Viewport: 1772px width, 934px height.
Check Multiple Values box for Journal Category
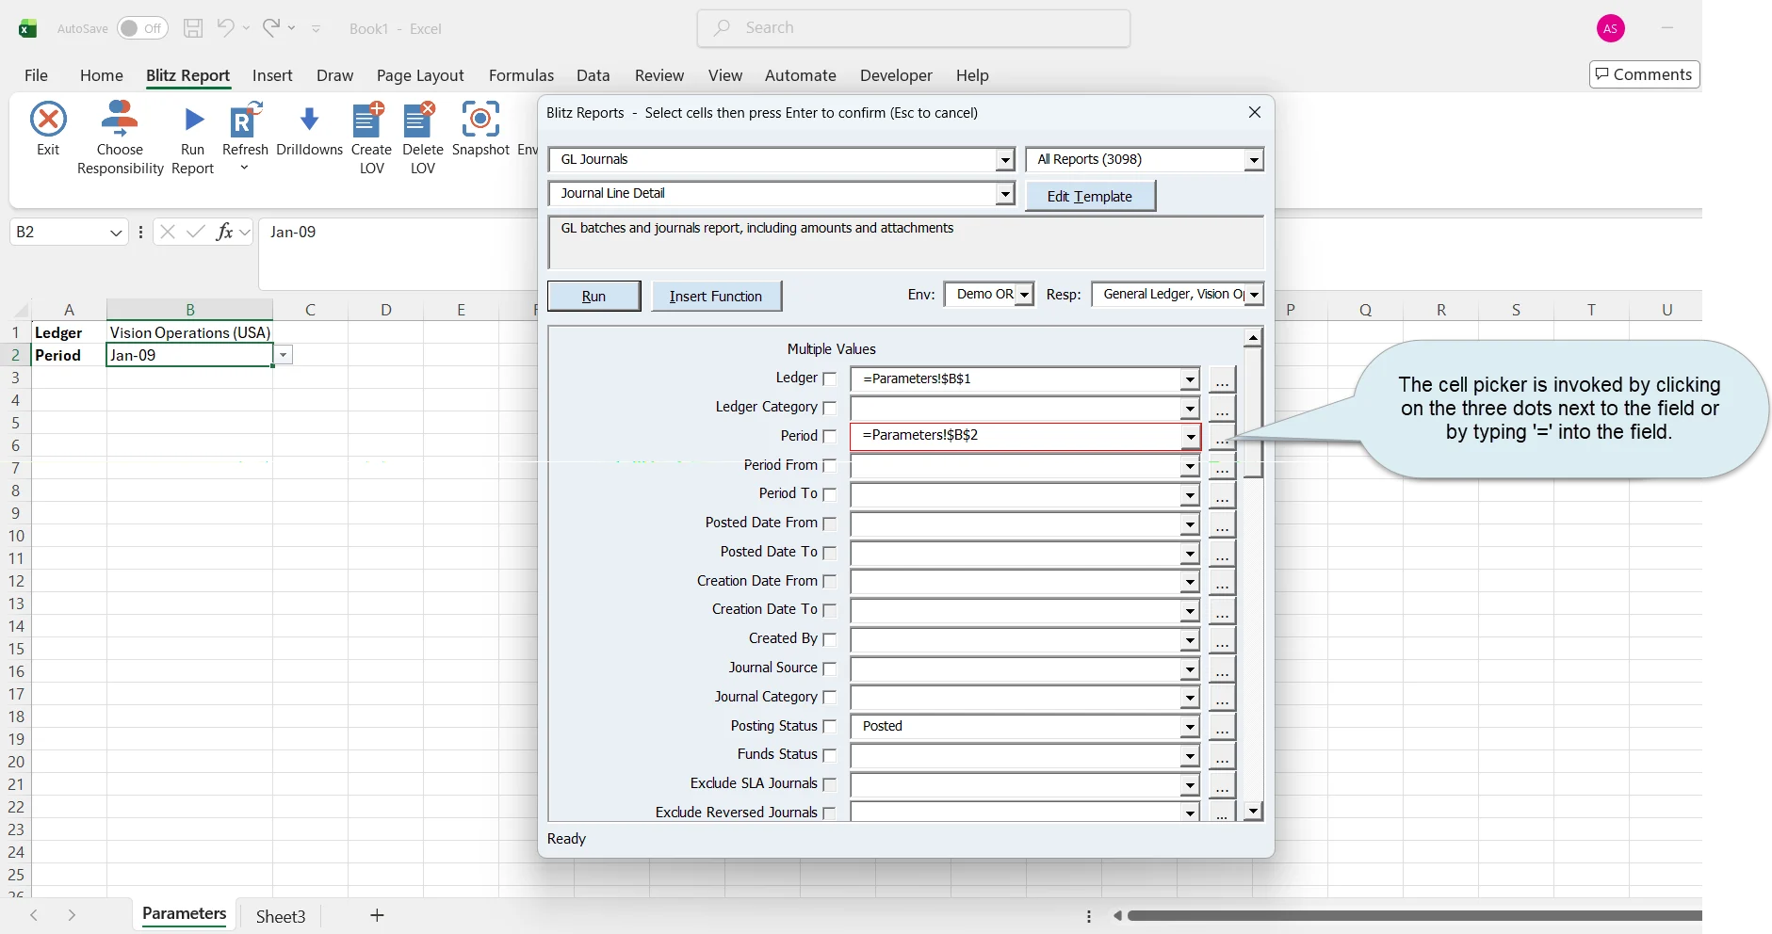click(829, 698)
